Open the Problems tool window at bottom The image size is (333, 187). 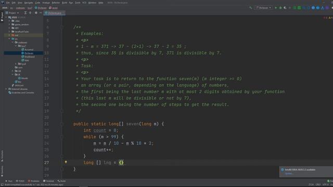click(x=33, y=181)
